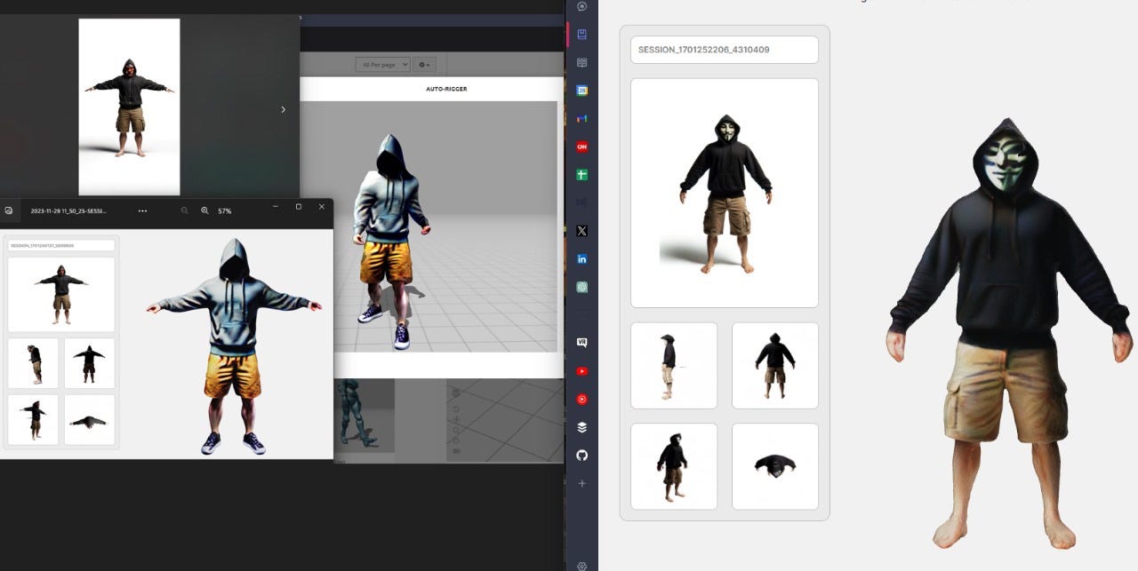Open sidebar settings gear at the bottom
Image resolution: width=1138 pixels, height=571 pixels.
(x=582, y=566)
